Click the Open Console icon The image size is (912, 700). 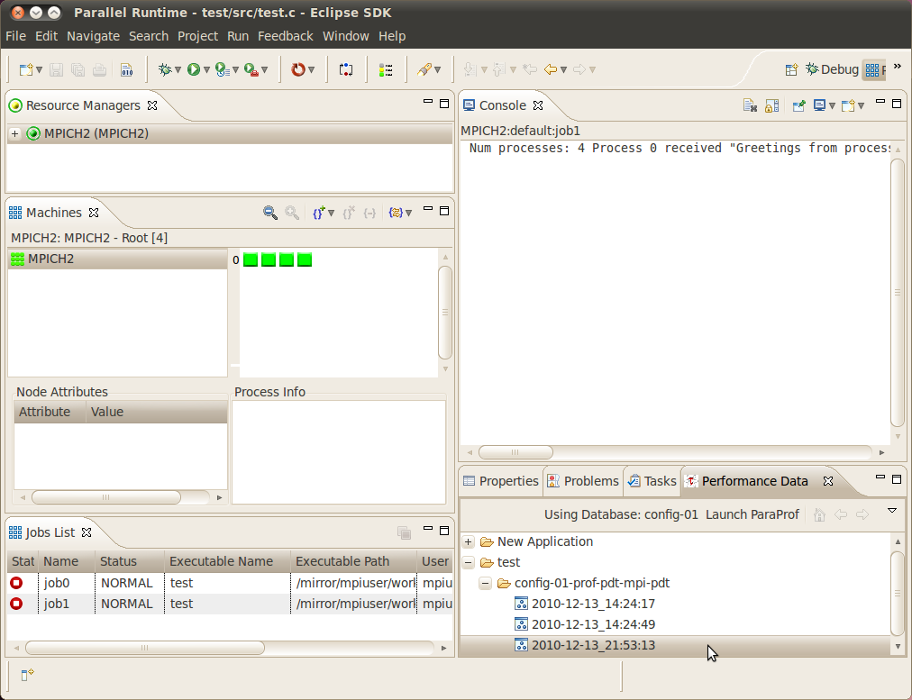click(x=848, y=105)
